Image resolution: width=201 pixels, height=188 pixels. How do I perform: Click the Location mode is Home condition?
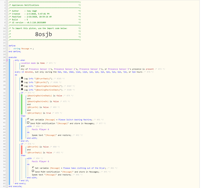33,63
